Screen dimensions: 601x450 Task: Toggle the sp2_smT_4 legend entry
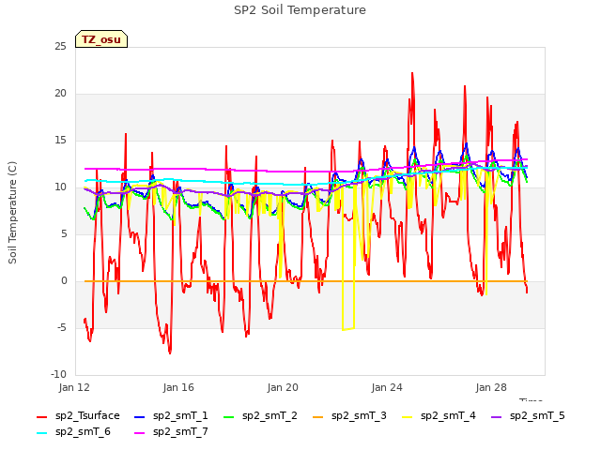tap(439, 416)
